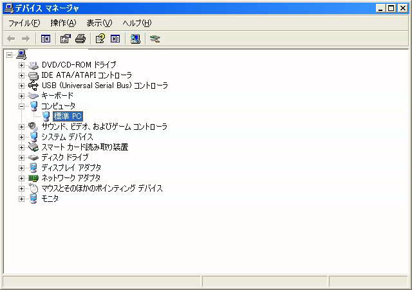Expand the IDE ATA/ATAPI コントローラ node
Screen dimensions: 412x290
pos(21,75)
